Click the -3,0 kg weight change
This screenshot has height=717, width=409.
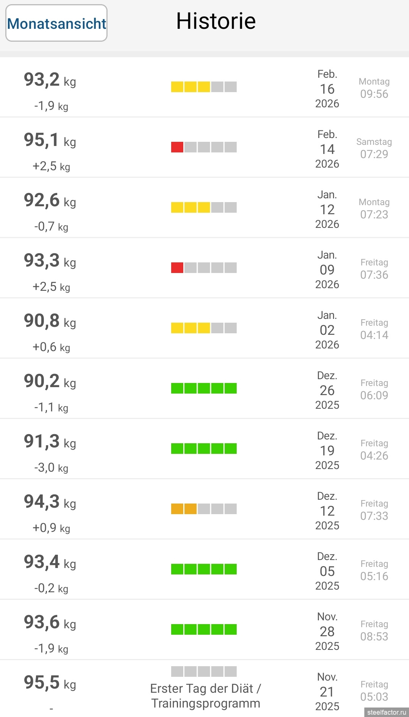[51, 468]
